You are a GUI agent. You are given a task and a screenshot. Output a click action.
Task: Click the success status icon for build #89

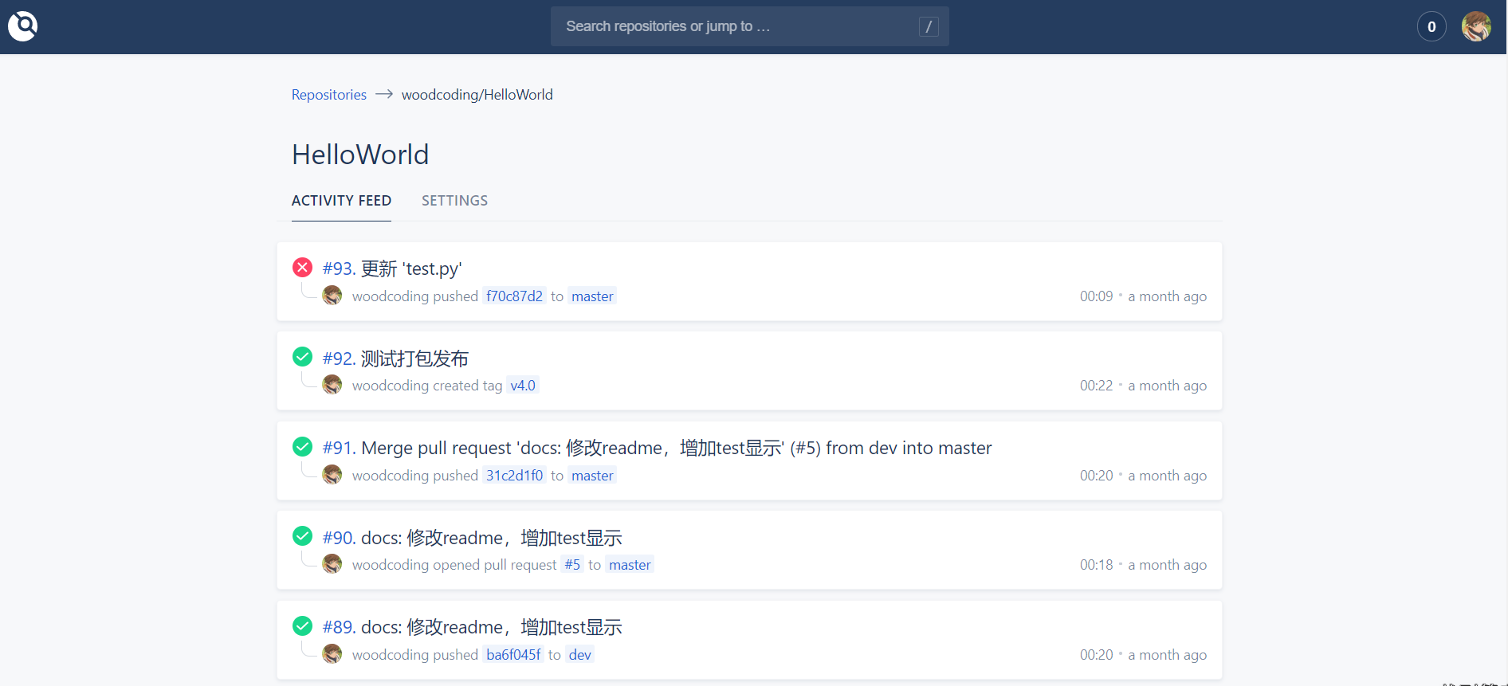tap(302, 626)
